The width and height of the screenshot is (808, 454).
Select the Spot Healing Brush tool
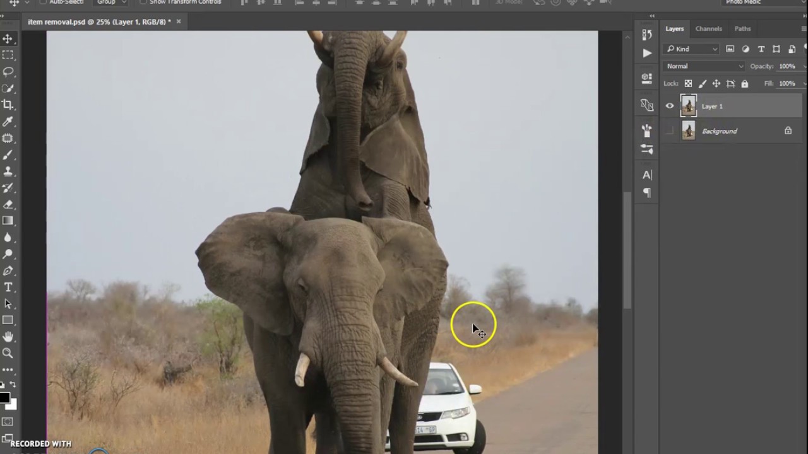tap(8, 138)
